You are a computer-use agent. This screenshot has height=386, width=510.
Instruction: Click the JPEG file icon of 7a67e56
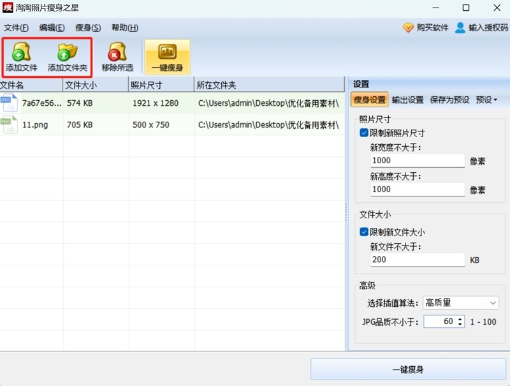pos(9,103)
